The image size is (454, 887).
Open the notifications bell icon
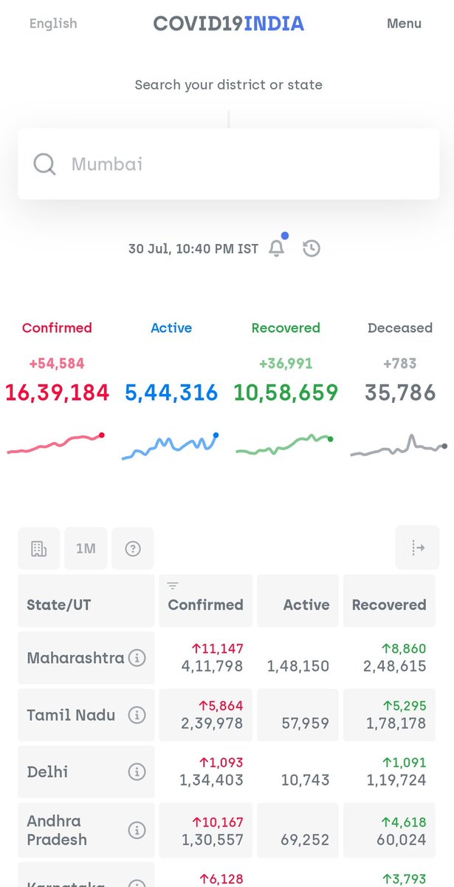(x=277, y=248)
